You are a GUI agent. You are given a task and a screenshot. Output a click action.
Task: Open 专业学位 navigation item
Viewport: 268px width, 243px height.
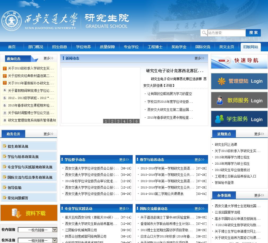pyautogui.click(x=131, y=47)
